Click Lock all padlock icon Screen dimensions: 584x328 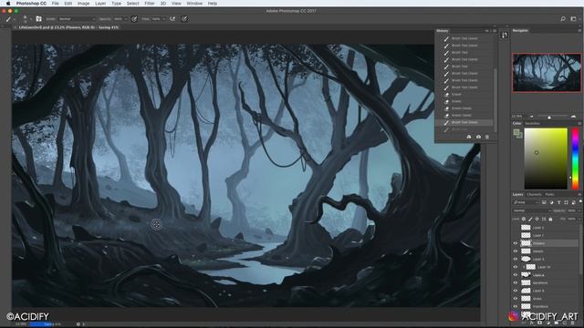pyautogui.click(x=550, y=219)
